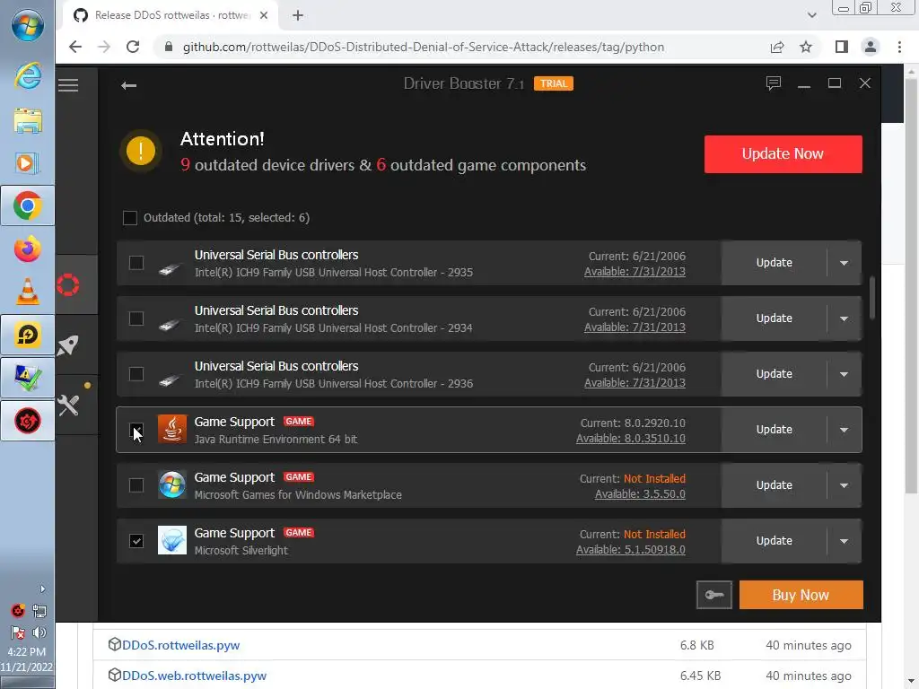Check the Microsoft Games for Windows Marketplace checkbox
Viewport: 919px width, 689px height.
pos(136,485)
